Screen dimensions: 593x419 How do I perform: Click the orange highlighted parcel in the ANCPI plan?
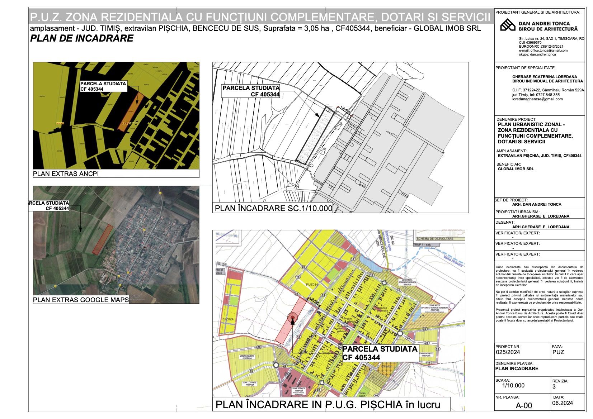tap(131, 110)
